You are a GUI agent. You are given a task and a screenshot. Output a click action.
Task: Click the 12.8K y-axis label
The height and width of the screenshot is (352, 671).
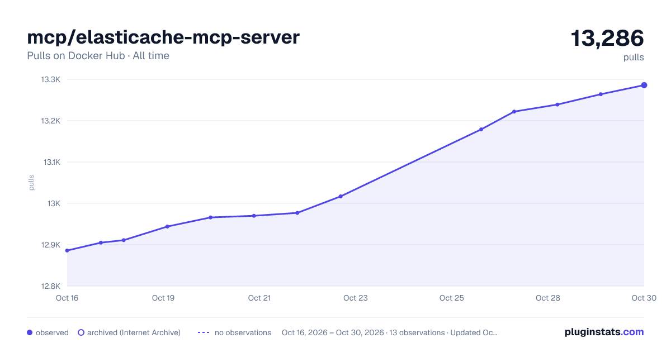point(50,286)
